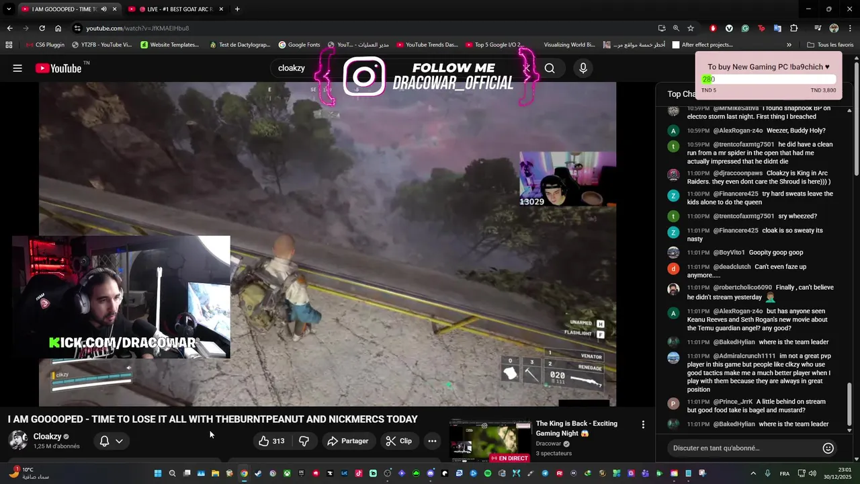
Task: Open the browser home page
Action: [x=58, y=28]
